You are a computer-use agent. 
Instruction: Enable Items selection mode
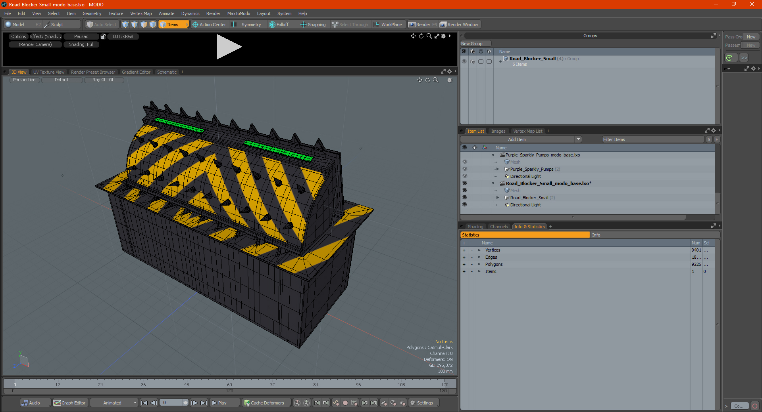(173, 25)
